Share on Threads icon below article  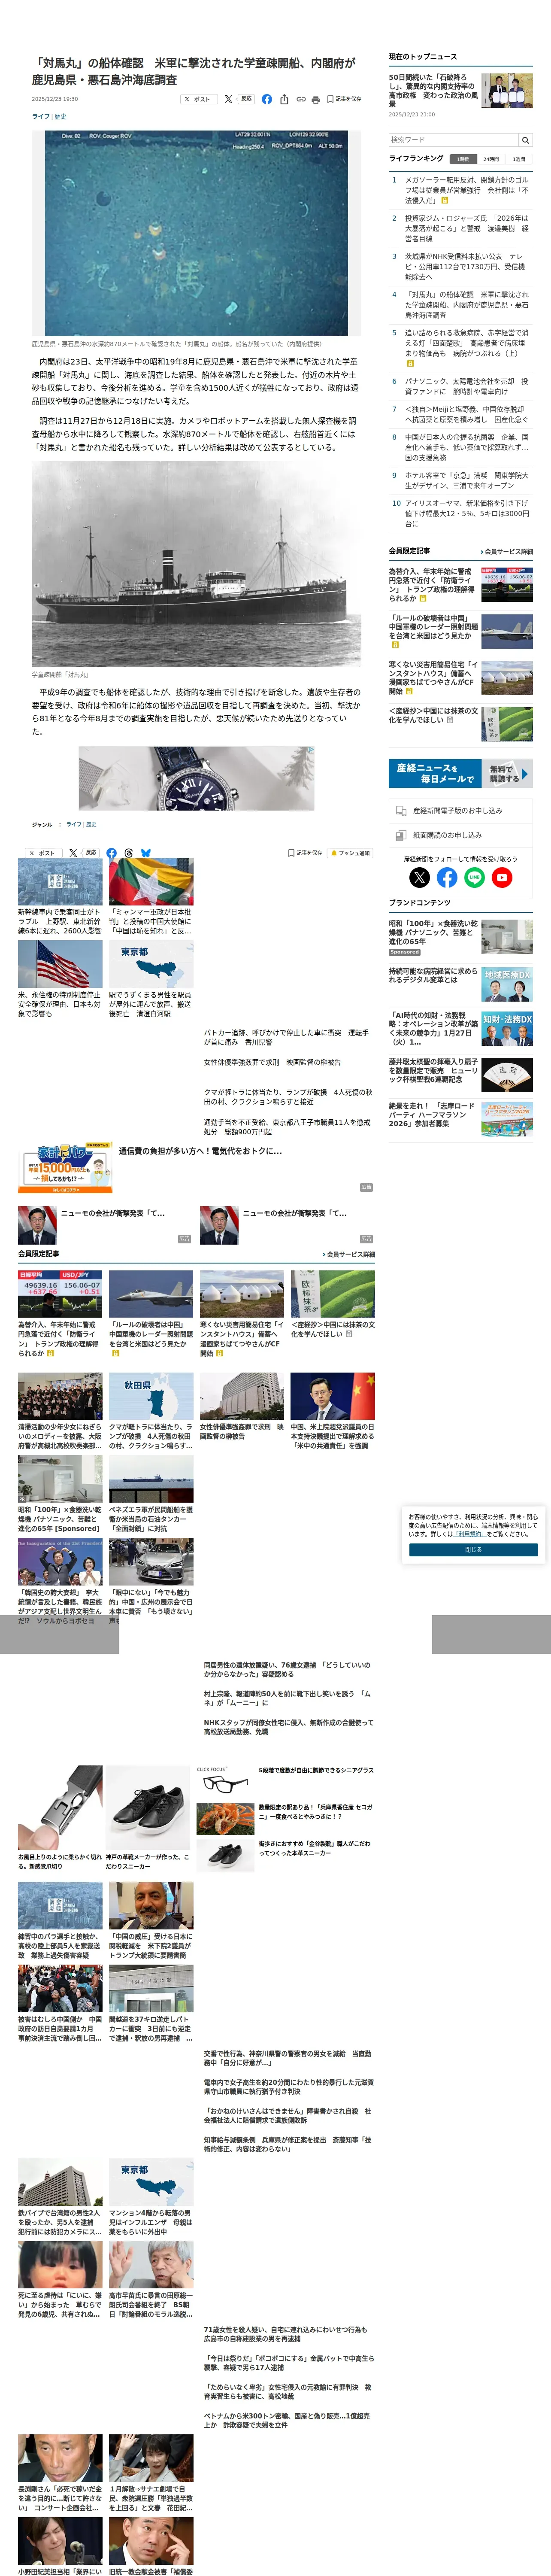tap(129, 853)
